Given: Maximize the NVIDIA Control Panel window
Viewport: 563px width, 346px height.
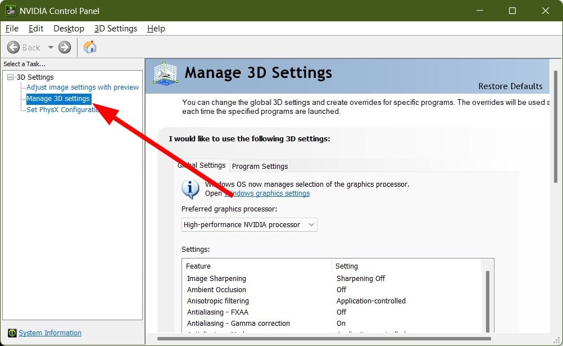Looking at the screenshot, I should click(x=512, y=11).
